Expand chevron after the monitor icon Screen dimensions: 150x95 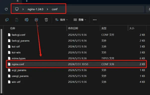(23, 9)
